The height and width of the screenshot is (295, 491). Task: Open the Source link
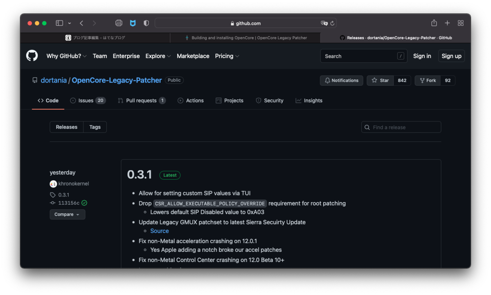[x=160, y=231]
